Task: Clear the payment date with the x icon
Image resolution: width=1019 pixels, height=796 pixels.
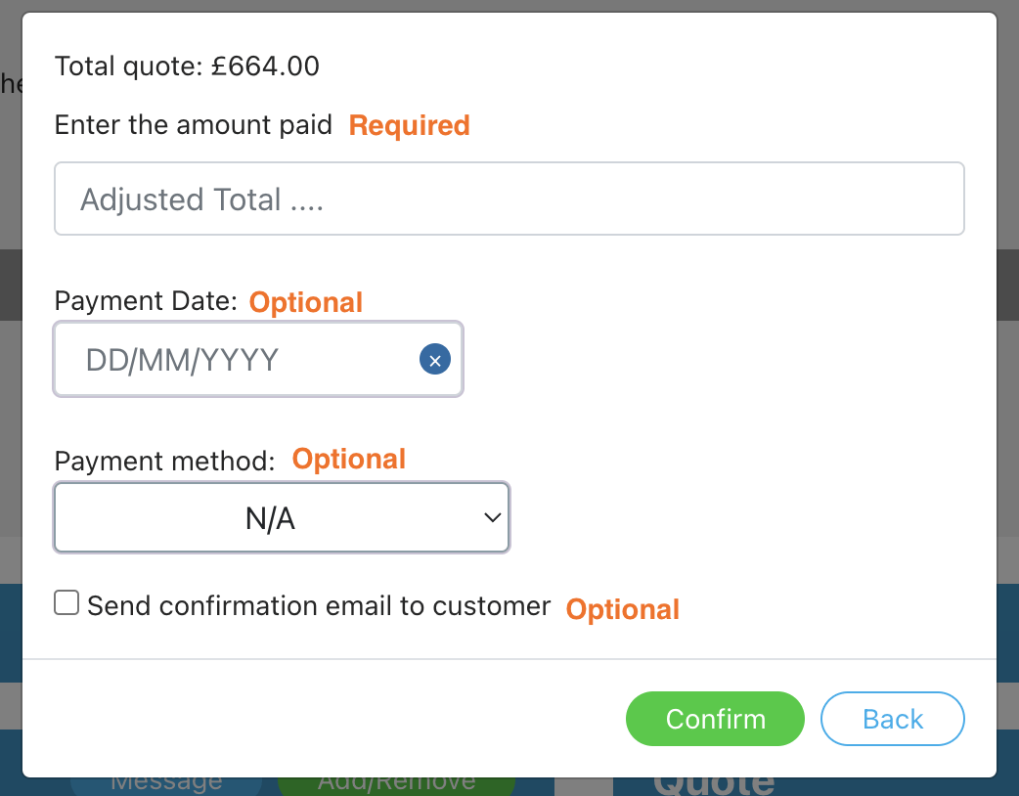Action: [435, 359]
